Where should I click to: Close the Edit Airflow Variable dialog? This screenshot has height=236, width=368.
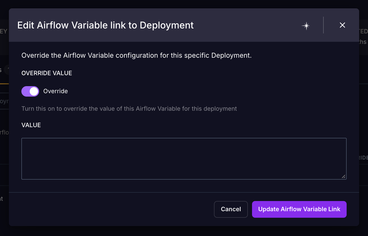coord(342,25)
